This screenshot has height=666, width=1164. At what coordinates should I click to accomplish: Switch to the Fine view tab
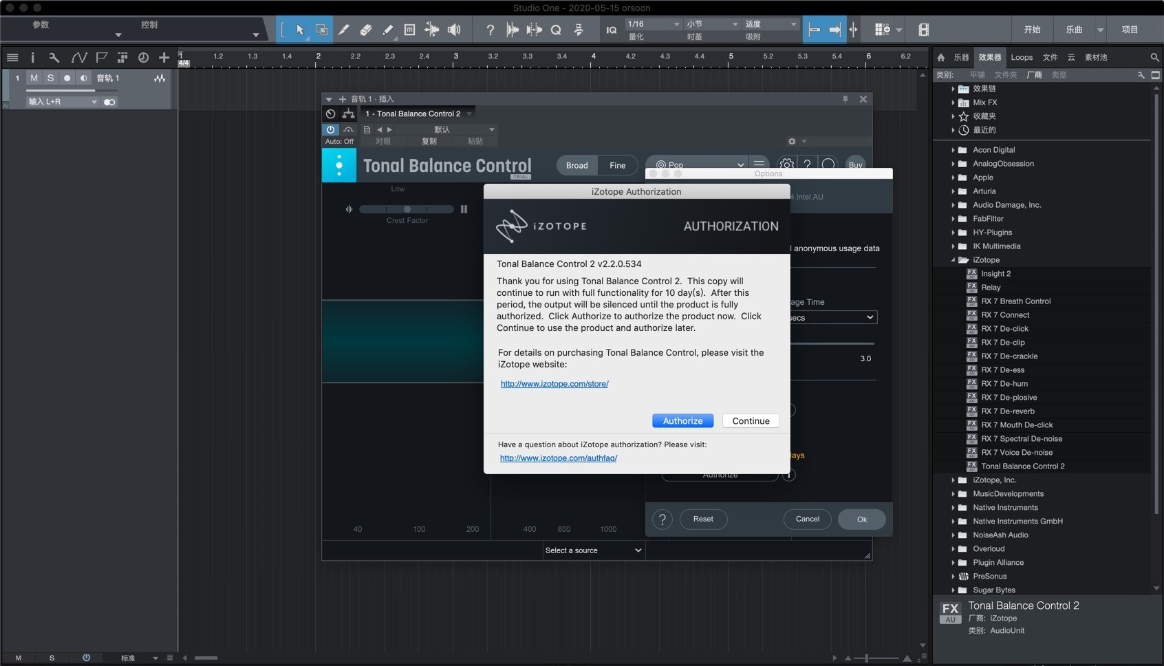pyautogui.click(x=617, y=166)
